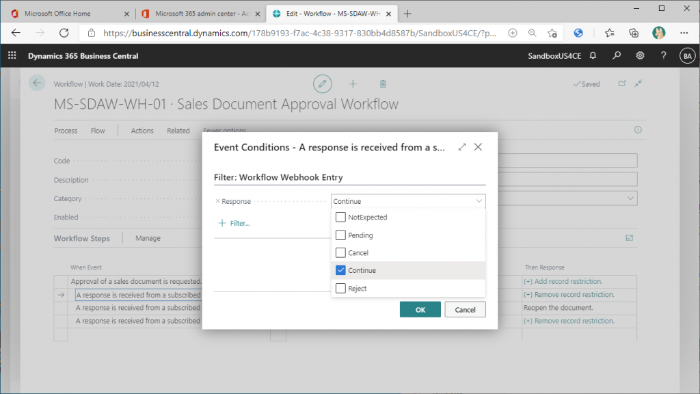Open a new browser tab
Viewport: 700px width, 394px height.
coord(407,14)
